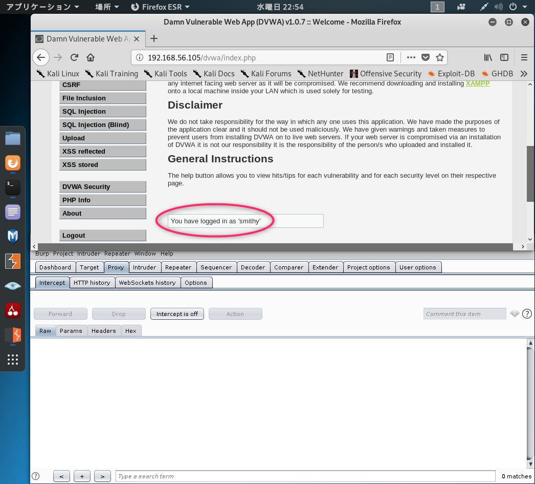
Task: Open the Burp menu
Action: point(42,254)
